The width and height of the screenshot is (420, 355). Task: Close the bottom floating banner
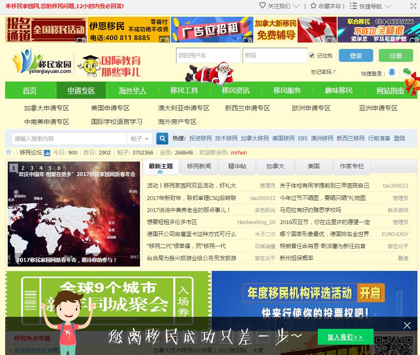tap(407, 325)
